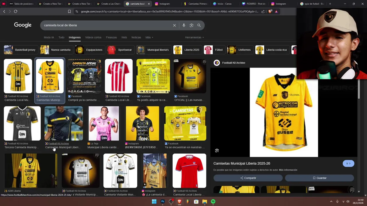Open volume control in system tray
Image resolution: width=367 pixels, height=206 pixels.
348,201
